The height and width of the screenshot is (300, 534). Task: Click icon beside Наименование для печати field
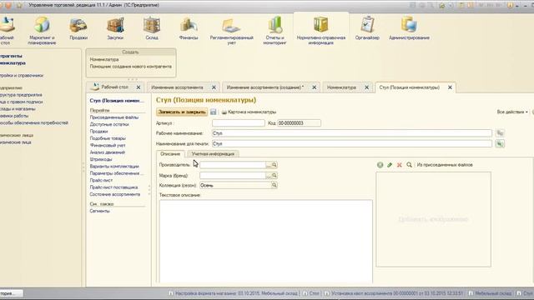click(x=500, y=144)
